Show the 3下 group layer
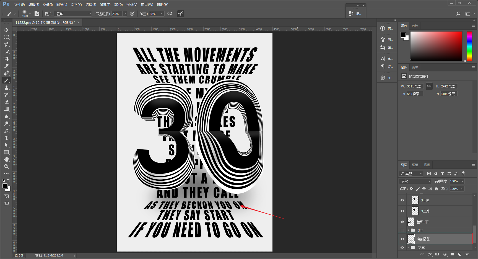 click(402, 230)
